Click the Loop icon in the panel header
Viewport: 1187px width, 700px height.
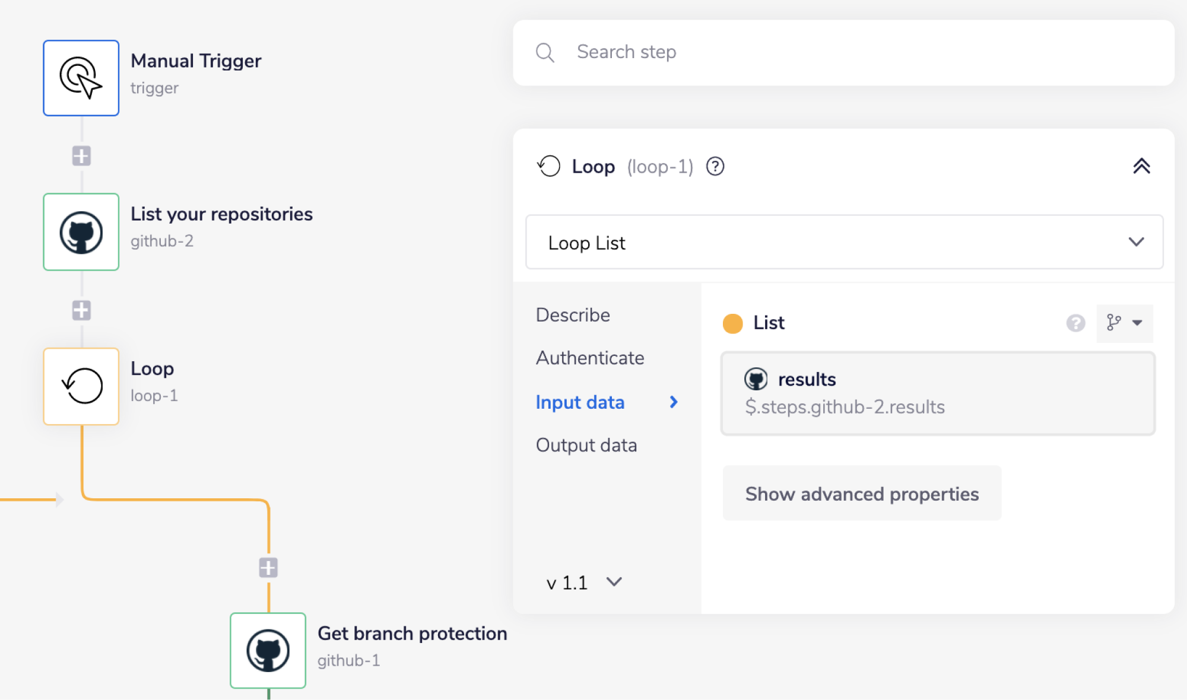click(x=550, y=167)
